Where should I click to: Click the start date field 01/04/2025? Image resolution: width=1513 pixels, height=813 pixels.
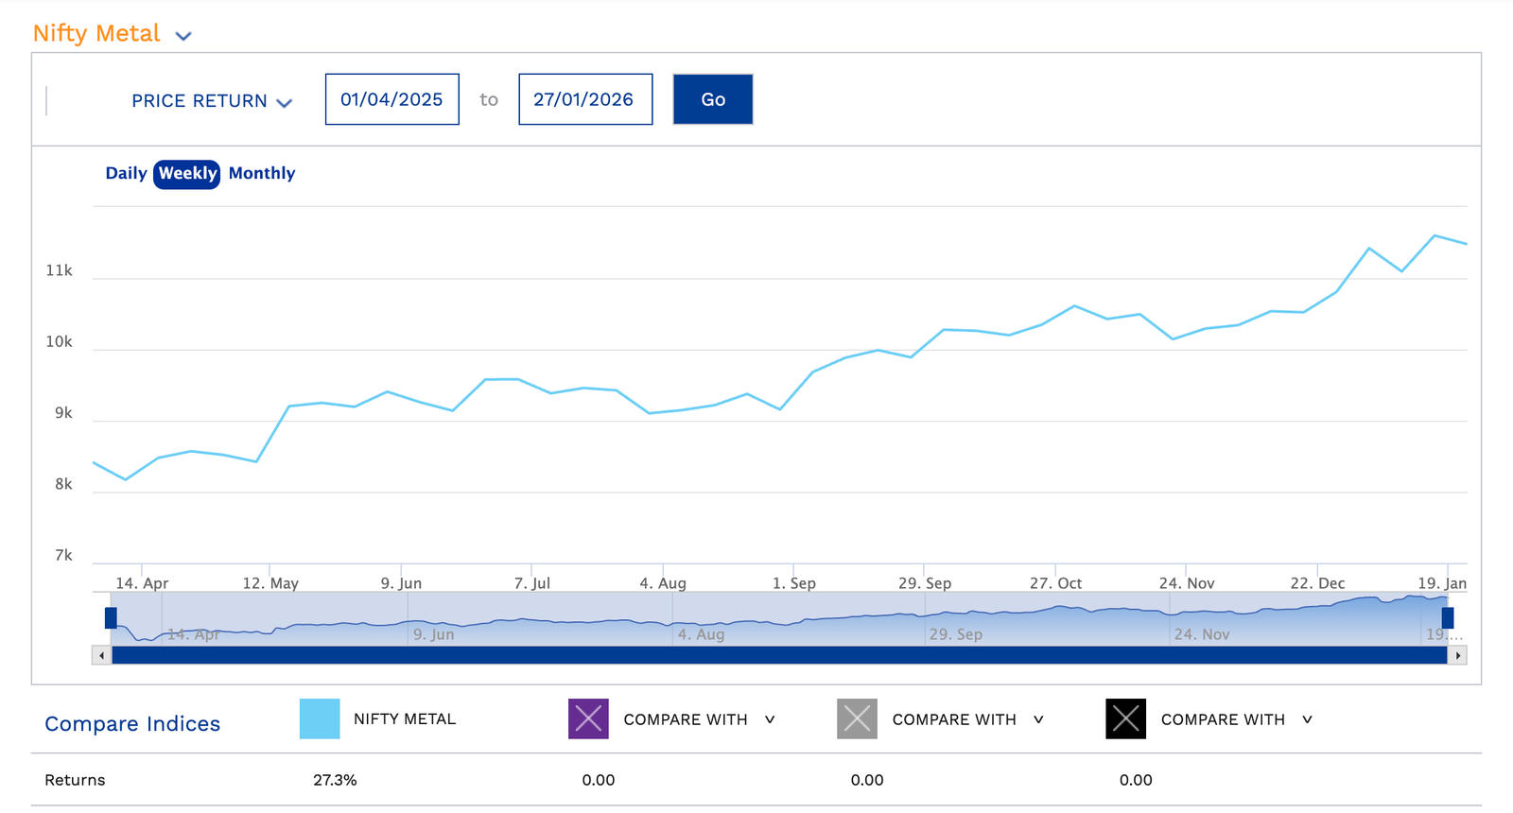392,99
